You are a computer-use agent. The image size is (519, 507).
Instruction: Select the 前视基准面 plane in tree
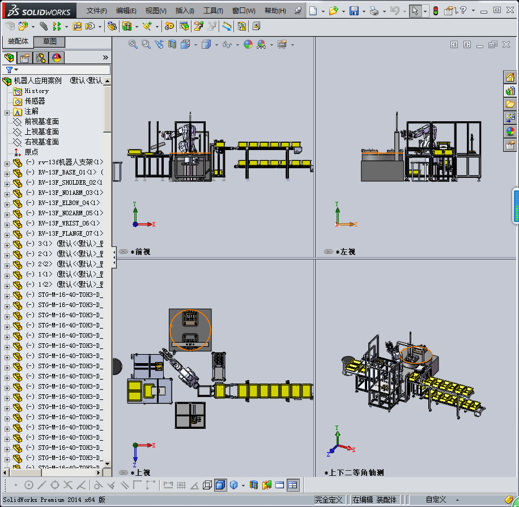click(41, 122)
